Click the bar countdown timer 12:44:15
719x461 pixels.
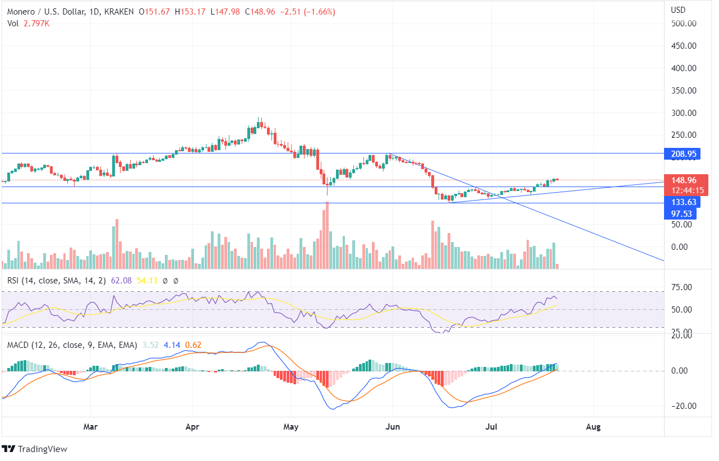click(687, 190)
